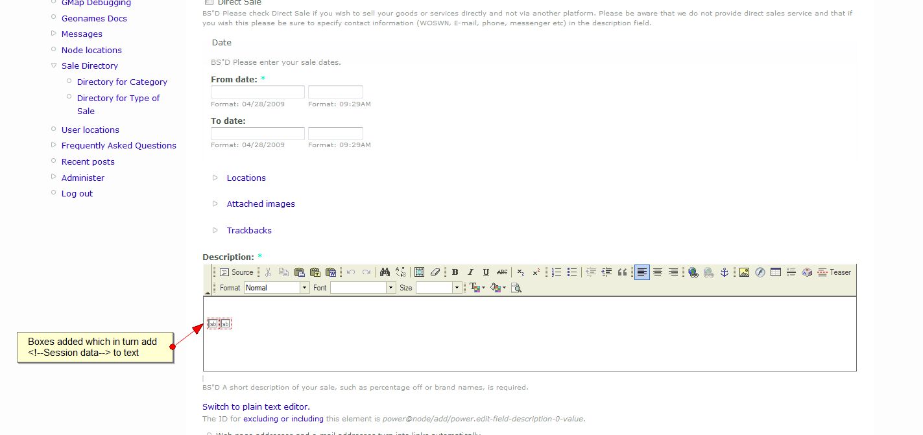This screenshot has height=435, width=923.
Task: Click Paste from Word icon
Action: (x=331, y=272)
